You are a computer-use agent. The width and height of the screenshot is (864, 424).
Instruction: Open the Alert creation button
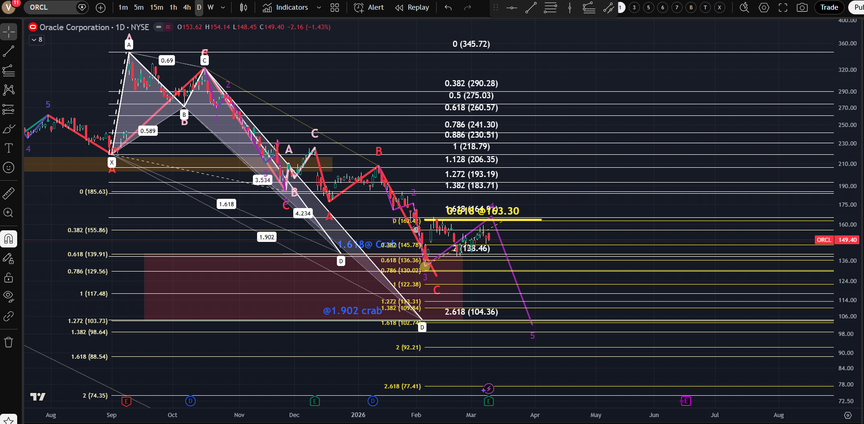369,7
